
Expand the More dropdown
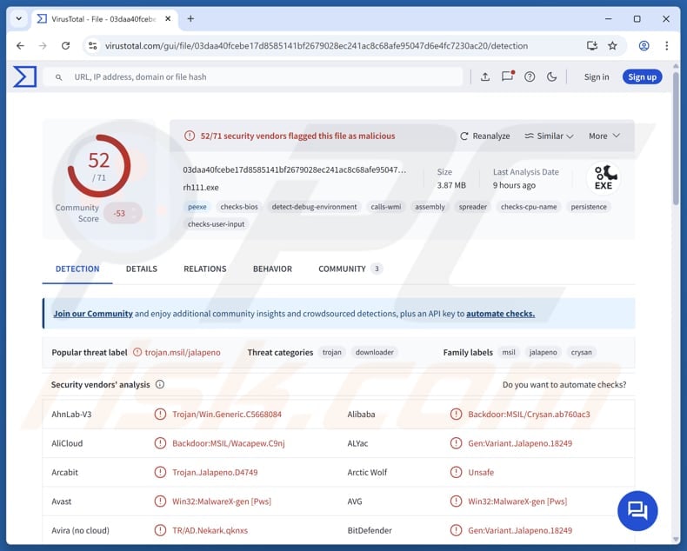pos(604,136)
